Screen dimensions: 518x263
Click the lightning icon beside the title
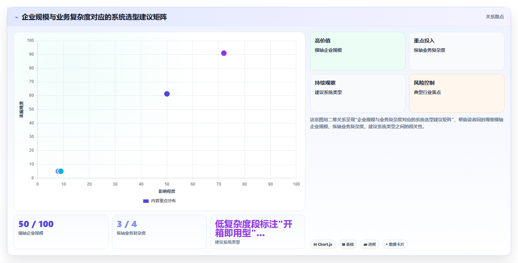click(x=16, y=17)
